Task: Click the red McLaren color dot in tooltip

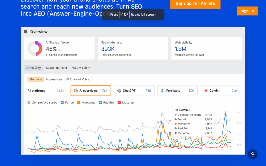Action: pos(175,133)
